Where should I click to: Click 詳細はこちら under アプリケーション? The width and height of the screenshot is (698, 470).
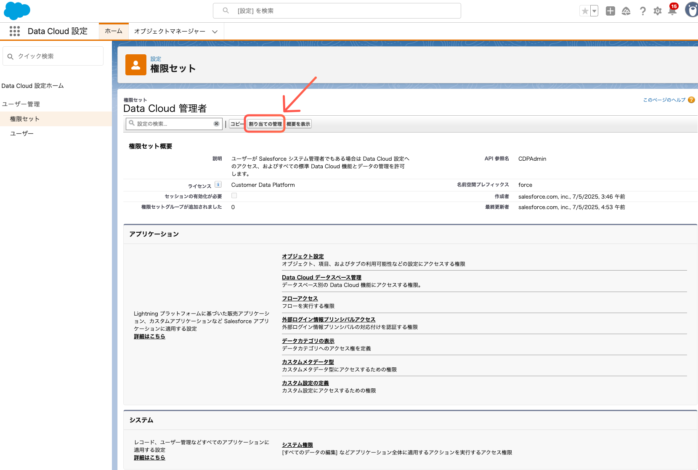tap(149, 337)
